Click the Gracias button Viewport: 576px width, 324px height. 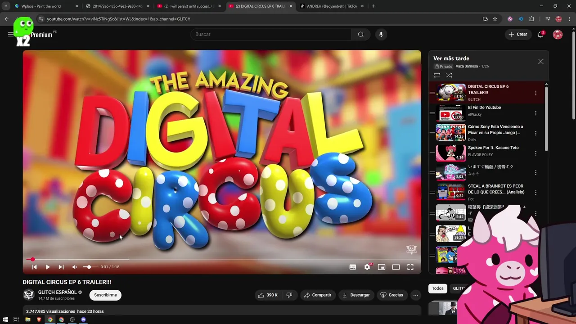(391, 295)
